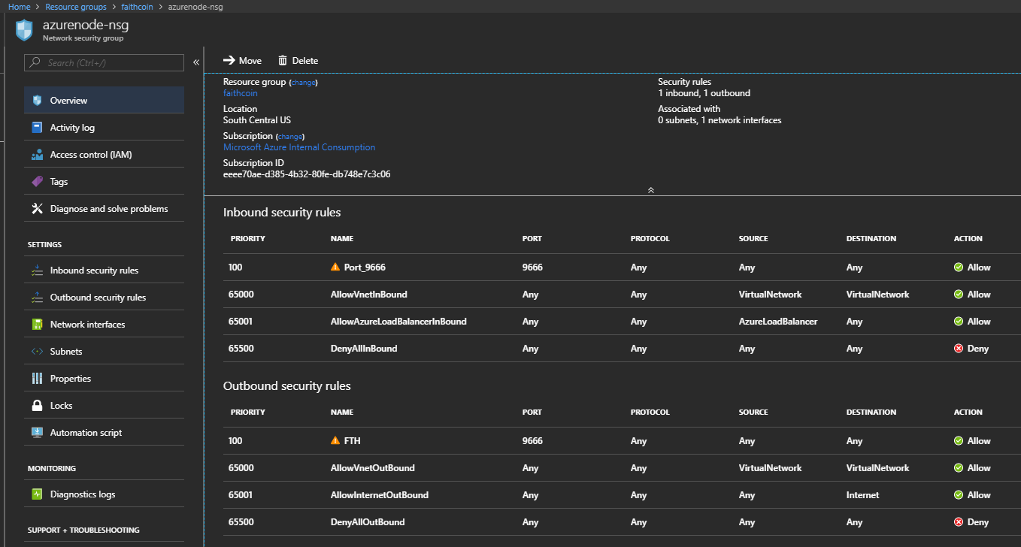Click the Move button in toolbar
This screenshot has width=1021, height=547.
point(242,61)
